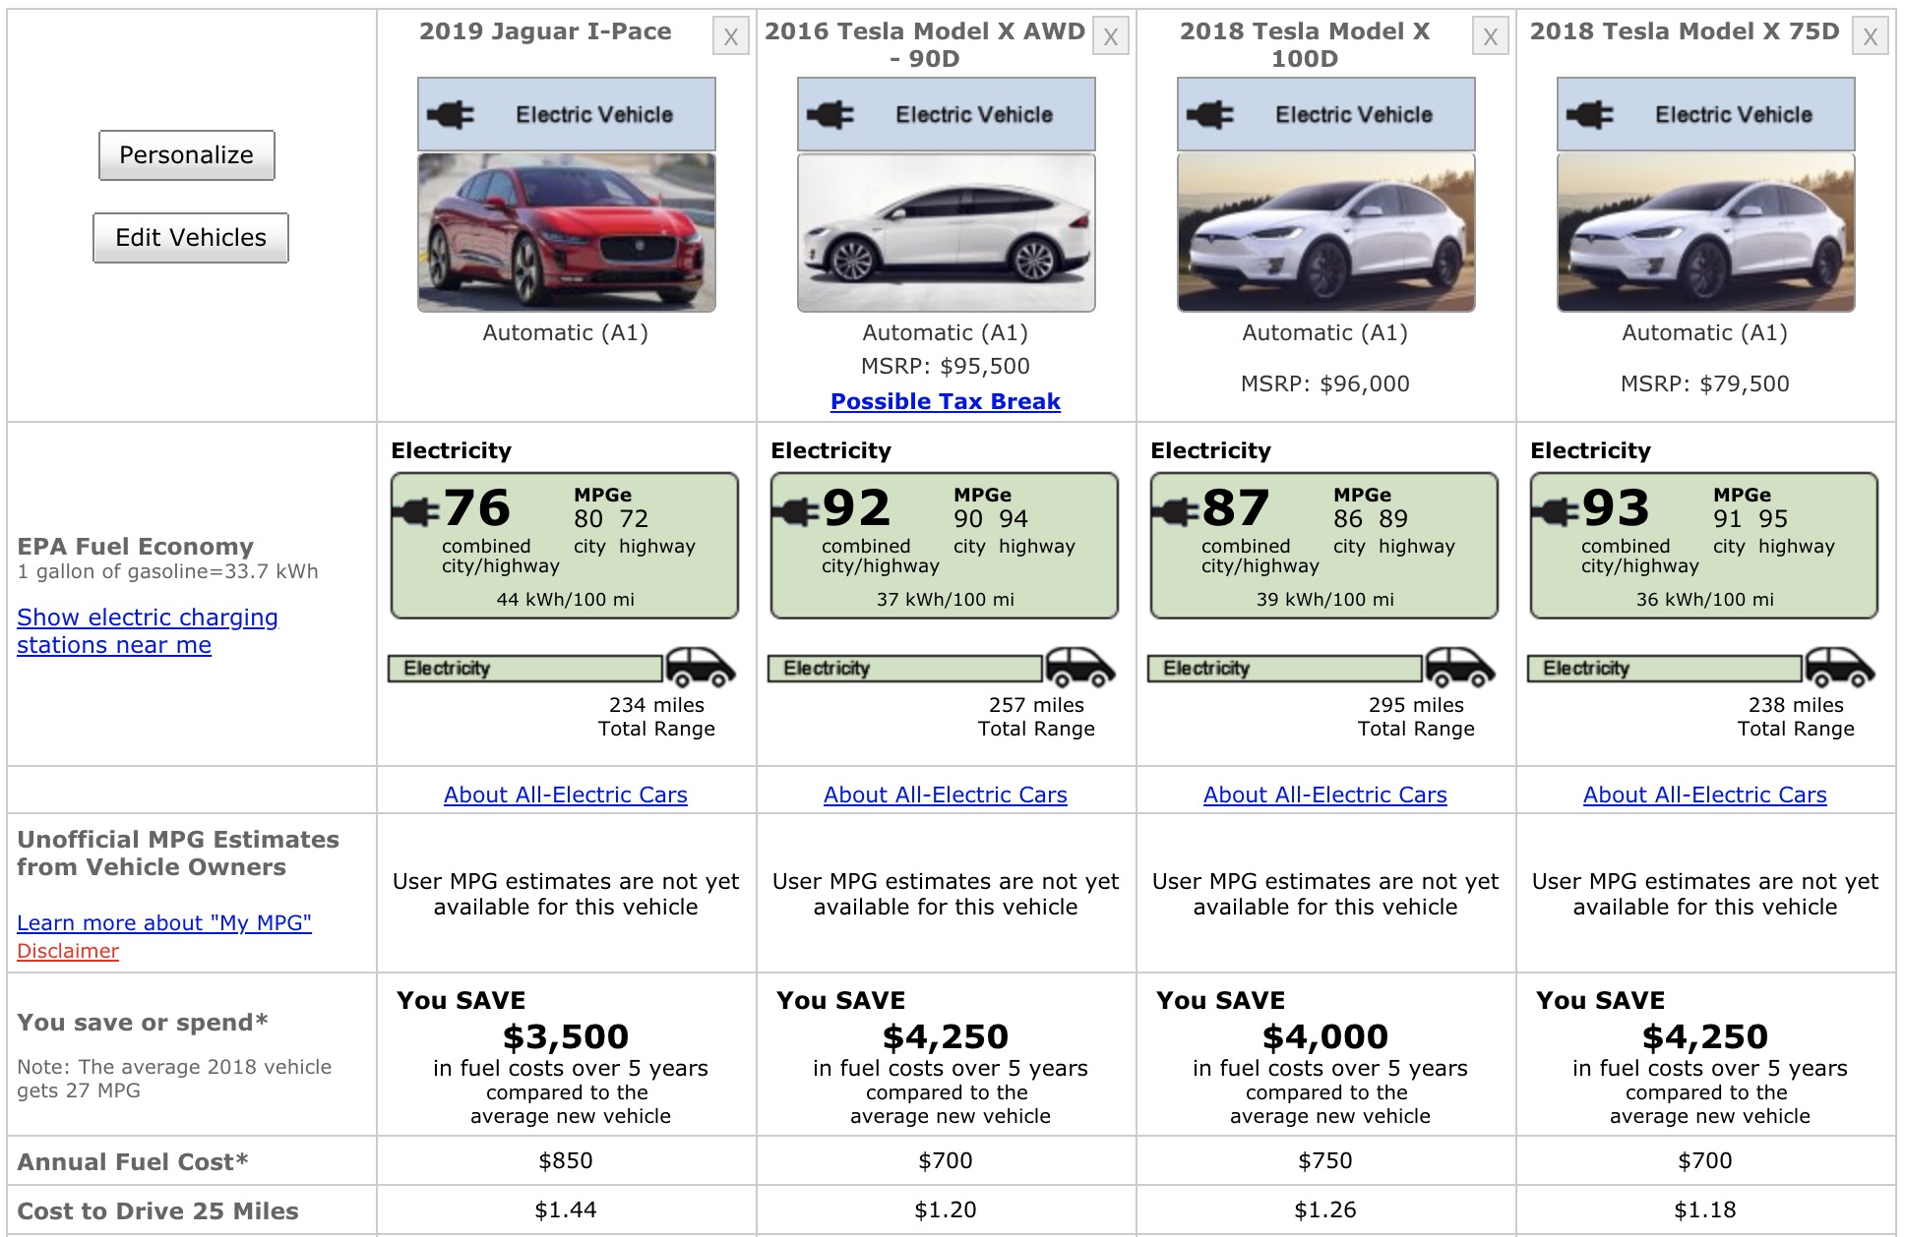Remove the 2016 Tesla Model X 90D column
This screenshot has width=1905, height=1237.
[x=1111, y=37]
